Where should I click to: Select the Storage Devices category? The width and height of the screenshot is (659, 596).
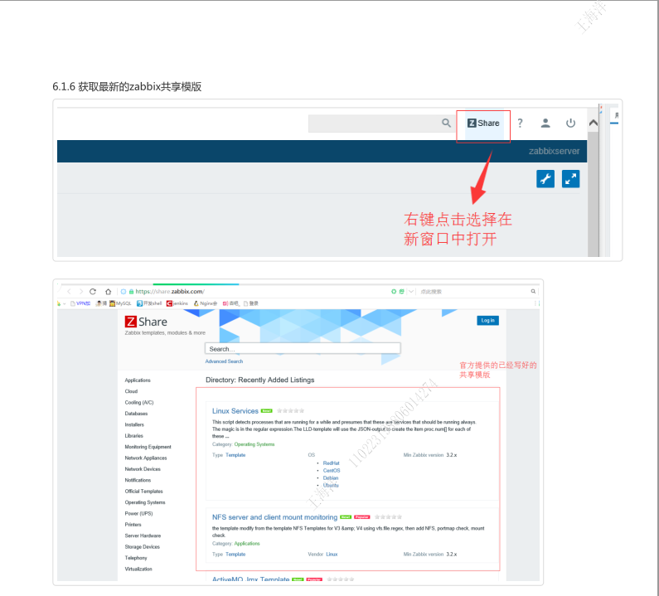pos(142,547)
